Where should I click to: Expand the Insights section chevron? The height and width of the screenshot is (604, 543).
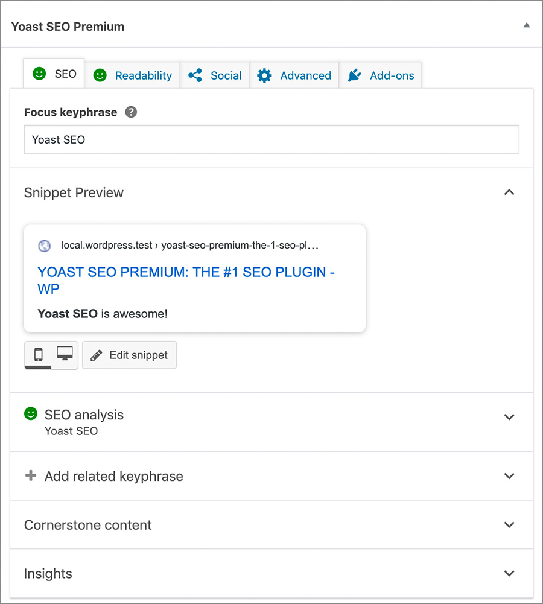click(509, 574)
